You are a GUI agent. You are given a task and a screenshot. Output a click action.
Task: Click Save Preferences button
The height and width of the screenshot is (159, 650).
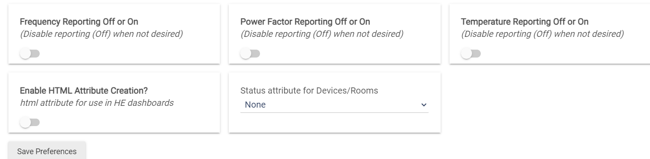coord(47,151)
